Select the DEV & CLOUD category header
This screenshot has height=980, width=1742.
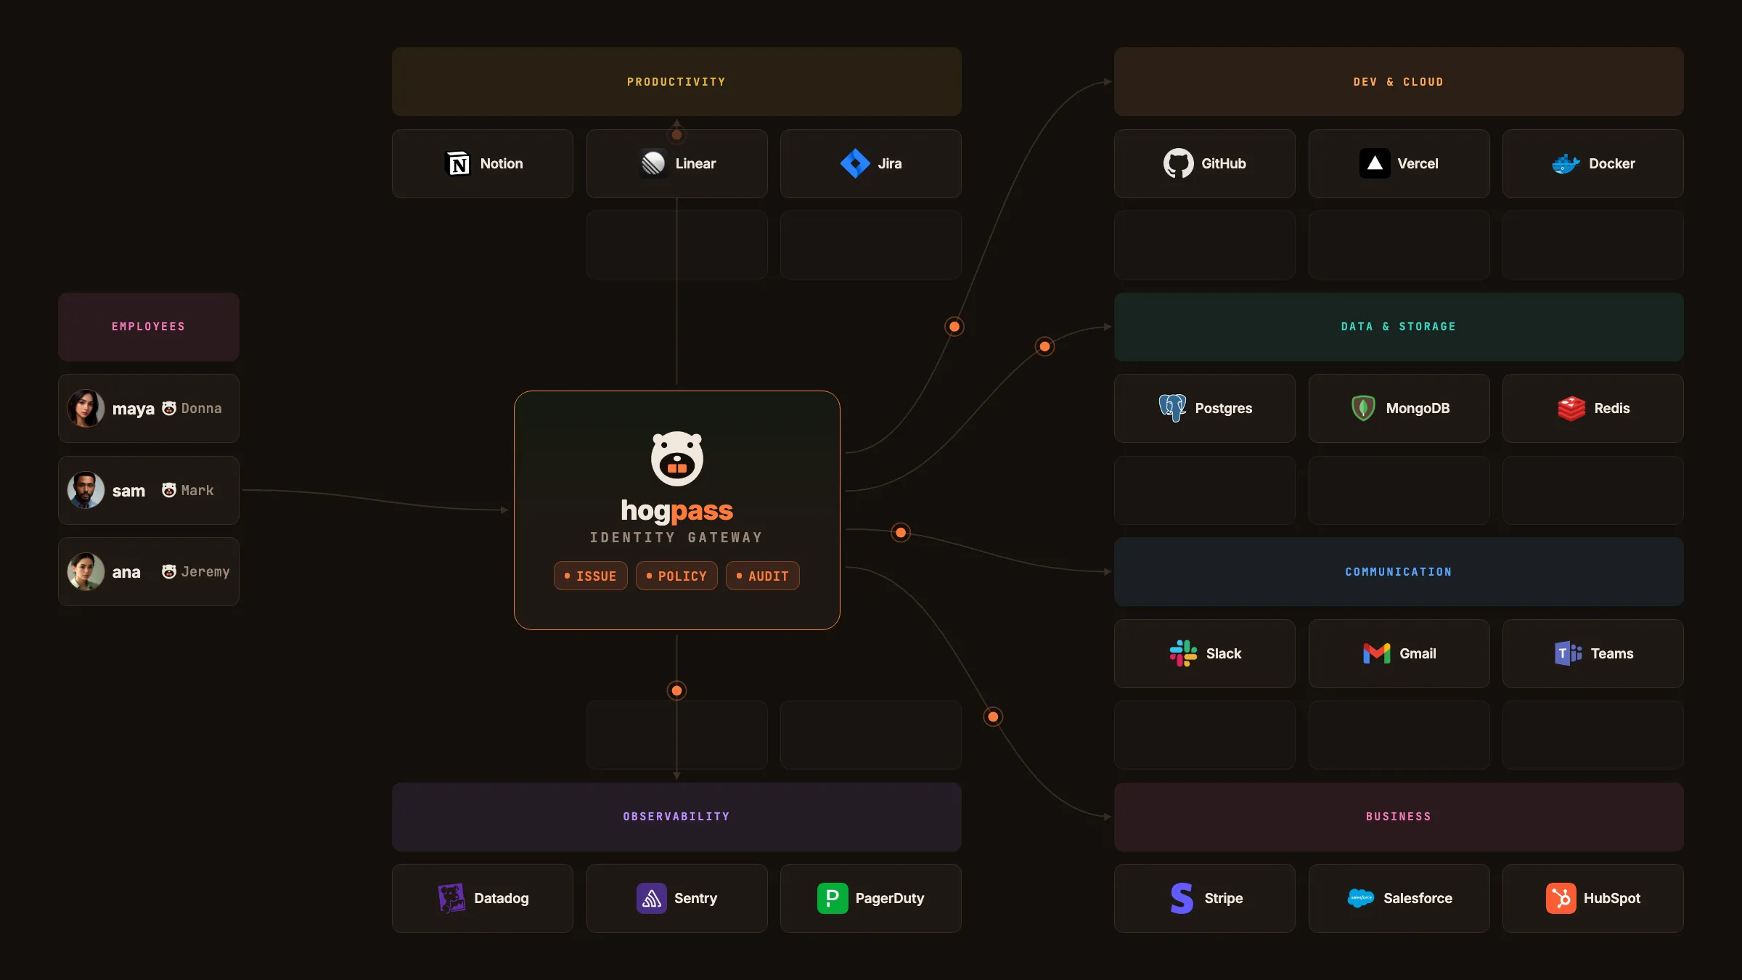point(1399,82)
